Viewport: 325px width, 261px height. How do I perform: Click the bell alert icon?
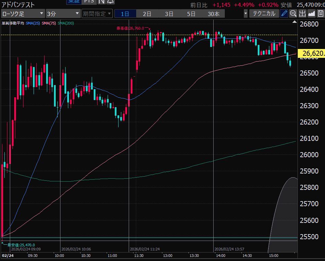click(110, 1)
